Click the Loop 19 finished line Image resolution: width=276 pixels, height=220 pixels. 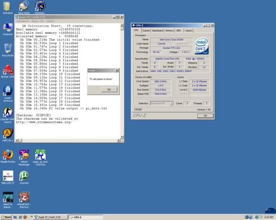point(50,105)
